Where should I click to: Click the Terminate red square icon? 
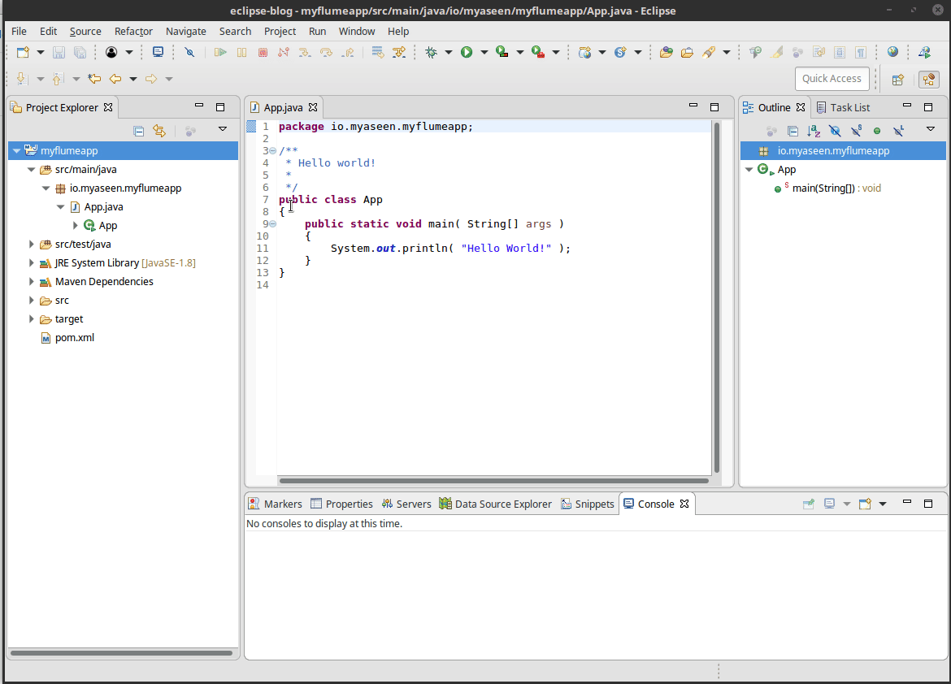[263, 52]
